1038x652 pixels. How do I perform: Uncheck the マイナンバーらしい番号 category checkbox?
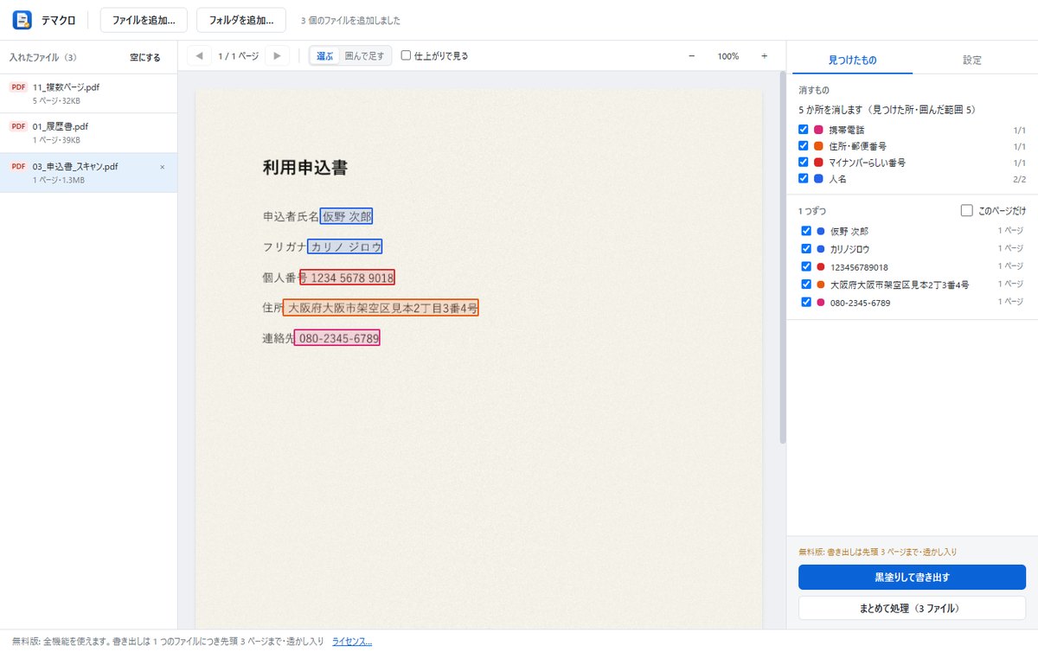click(x=804, y=163)
